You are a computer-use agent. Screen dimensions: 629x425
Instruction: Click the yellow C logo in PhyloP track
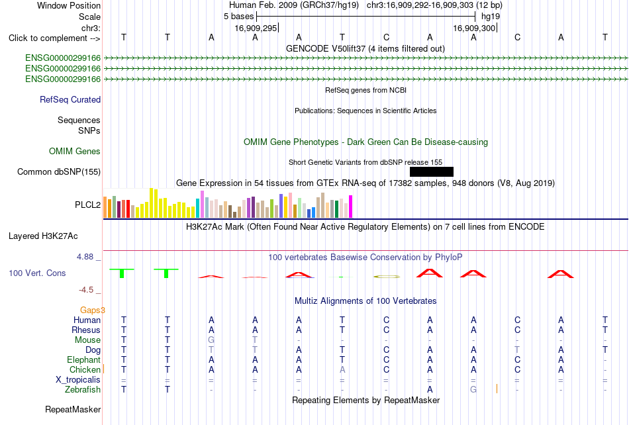pos(386,276)
